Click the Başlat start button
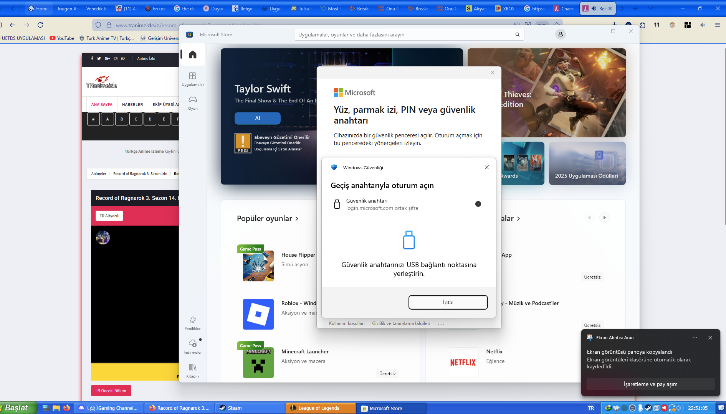Image resolution: width=726 pixels, height=414 pixels. [x=18, y=408]
